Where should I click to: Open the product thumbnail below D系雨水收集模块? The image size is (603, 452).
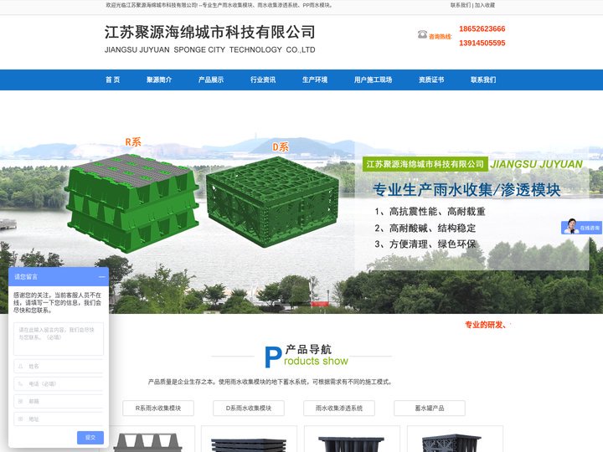249,439
